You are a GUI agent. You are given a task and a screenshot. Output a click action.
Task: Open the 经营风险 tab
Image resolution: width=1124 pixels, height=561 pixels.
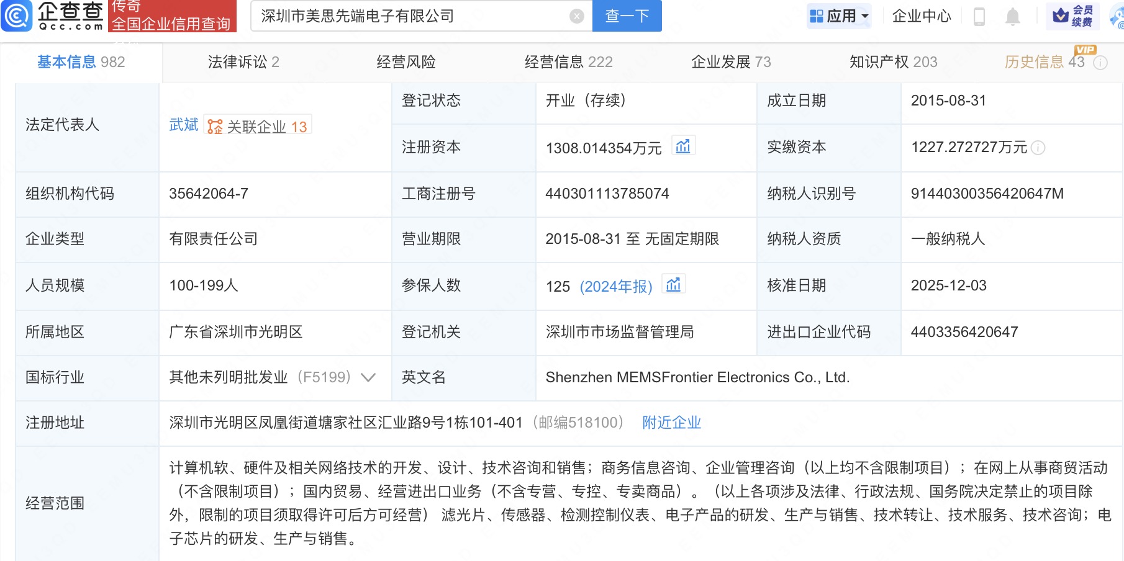(x=406, y=62)
